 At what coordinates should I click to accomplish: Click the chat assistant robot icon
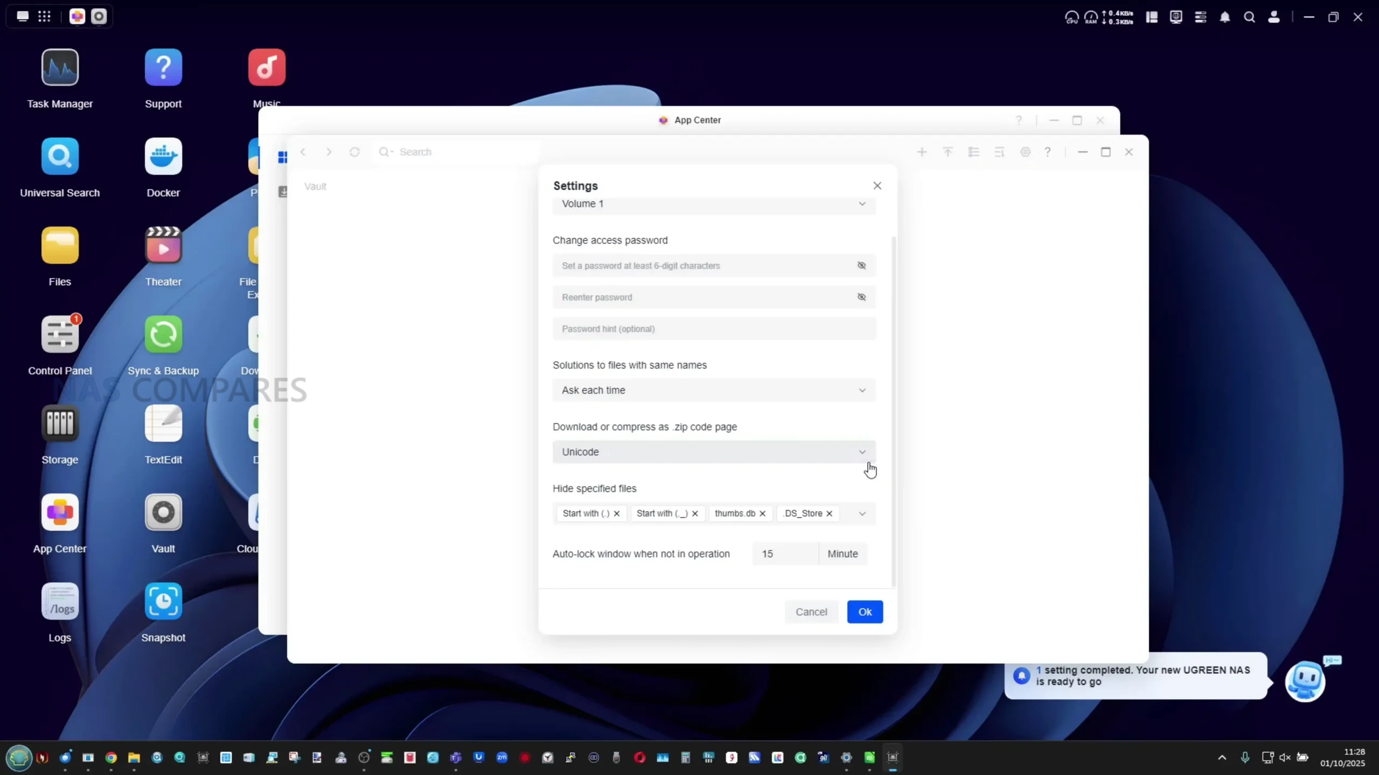[1305, 681]
